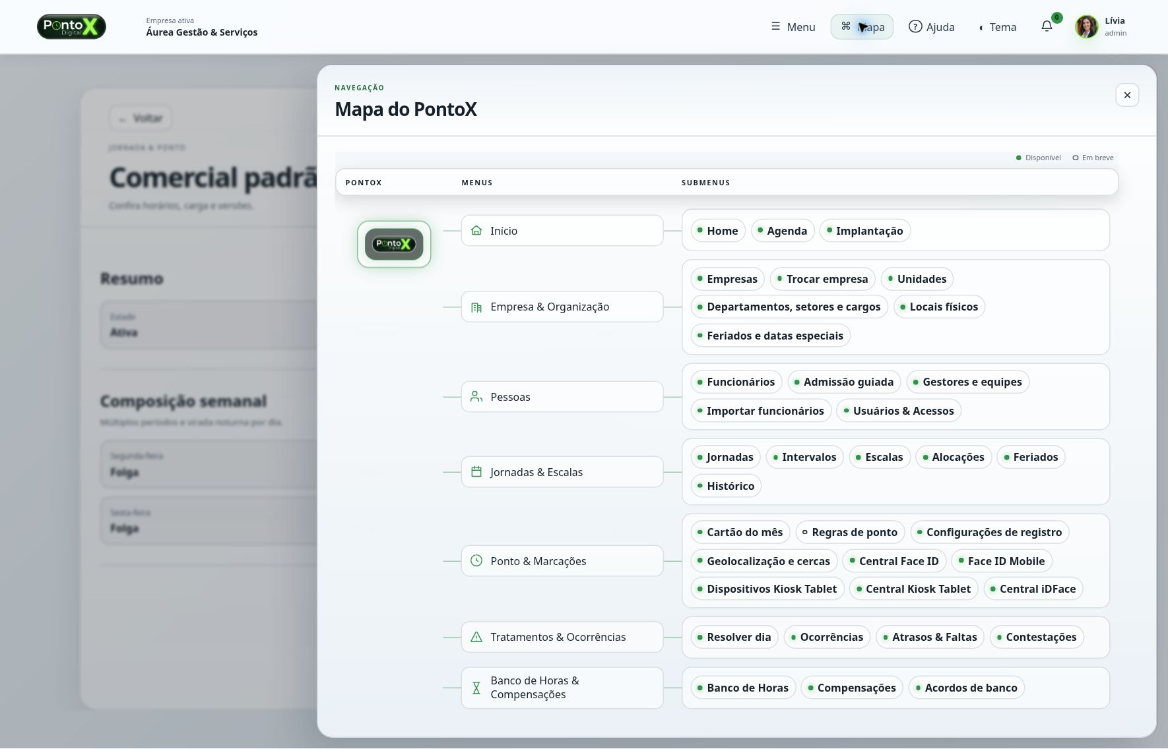Image resolution: width=1168 pixels, height=749 pixels.
Task: Open Importar funcionários chip
Action: click(x=761, y=411)
